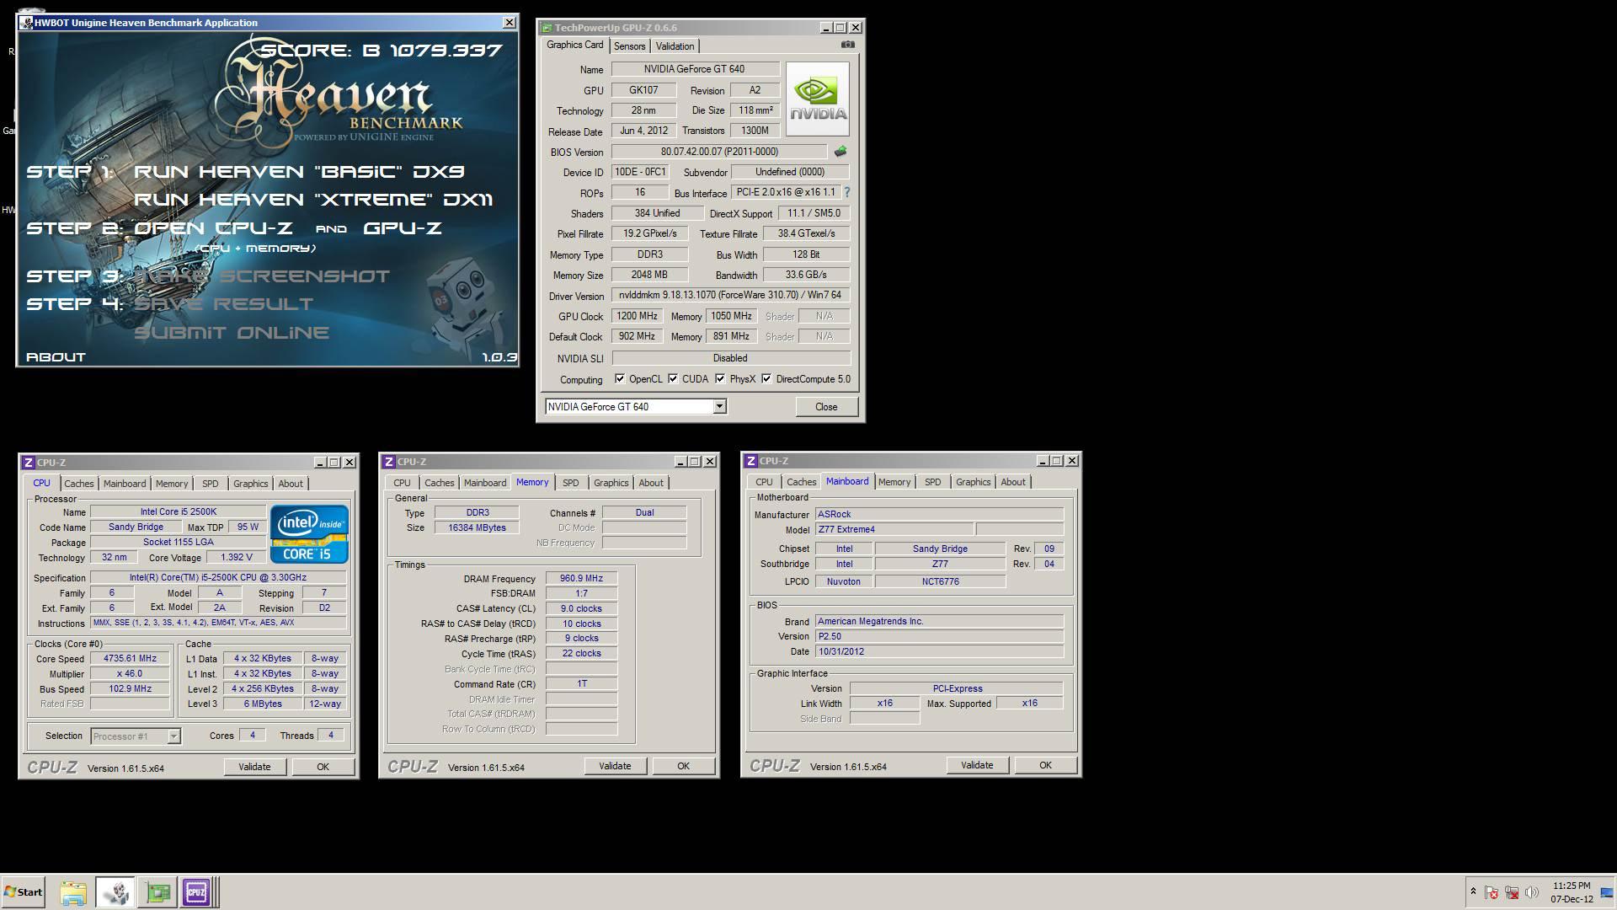Click the Close button in GPU-Z
Image resolution: width=1617 pixels, height=910 pixels.
826,407
